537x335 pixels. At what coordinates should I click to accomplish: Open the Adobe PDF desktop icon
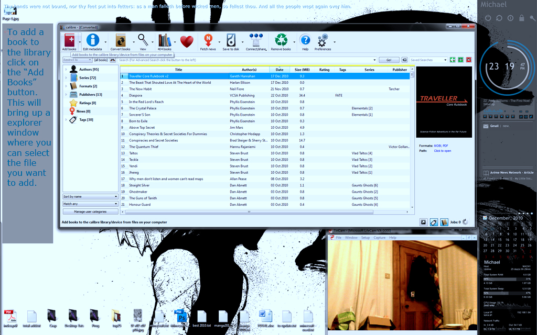pyautogui.click(x=10, y=316)
